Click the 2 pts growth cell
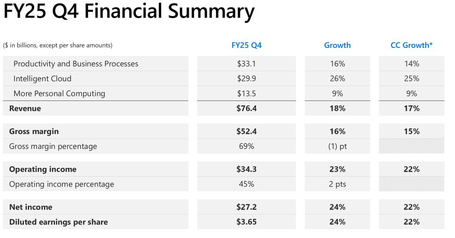This screenshot has height=238, width=455. 337,184
